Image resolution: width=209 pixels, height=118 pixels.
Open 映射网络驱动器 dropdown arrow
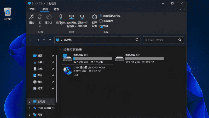click(x=76, y=26)
